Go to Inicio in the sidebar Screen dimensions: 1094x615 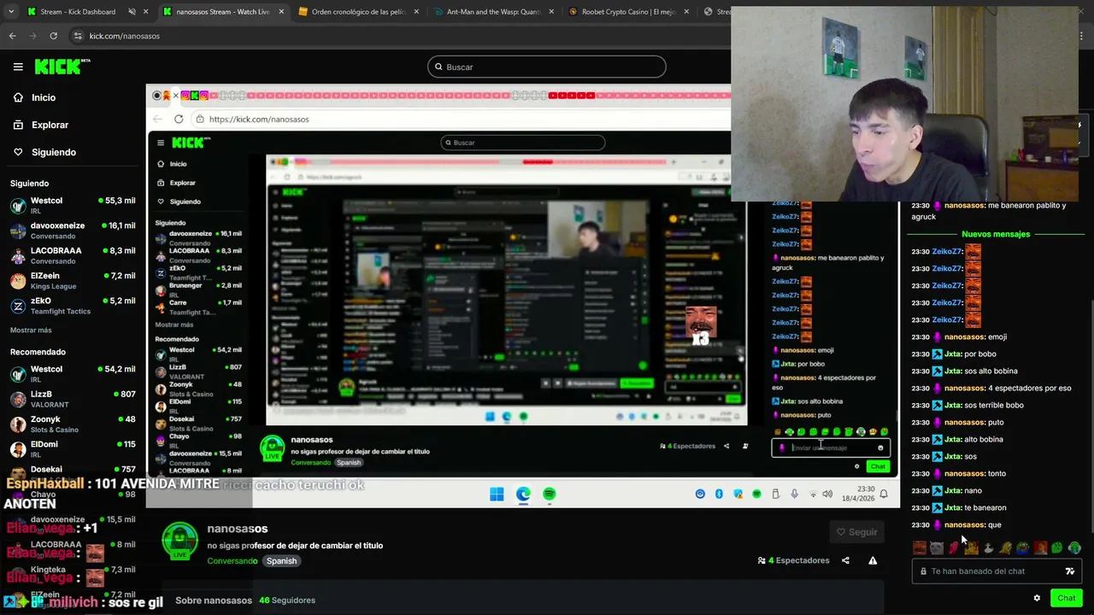point(44,97)
